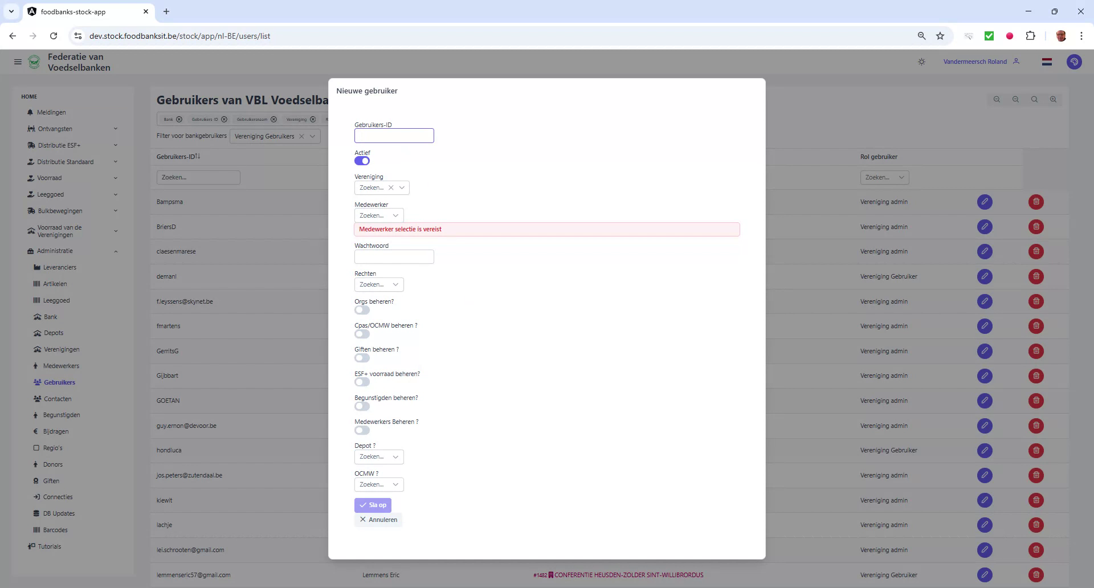Turn on the Giften beheren toggle
This screenshot has height=588, width=1094.
click(x=361, y=358)
